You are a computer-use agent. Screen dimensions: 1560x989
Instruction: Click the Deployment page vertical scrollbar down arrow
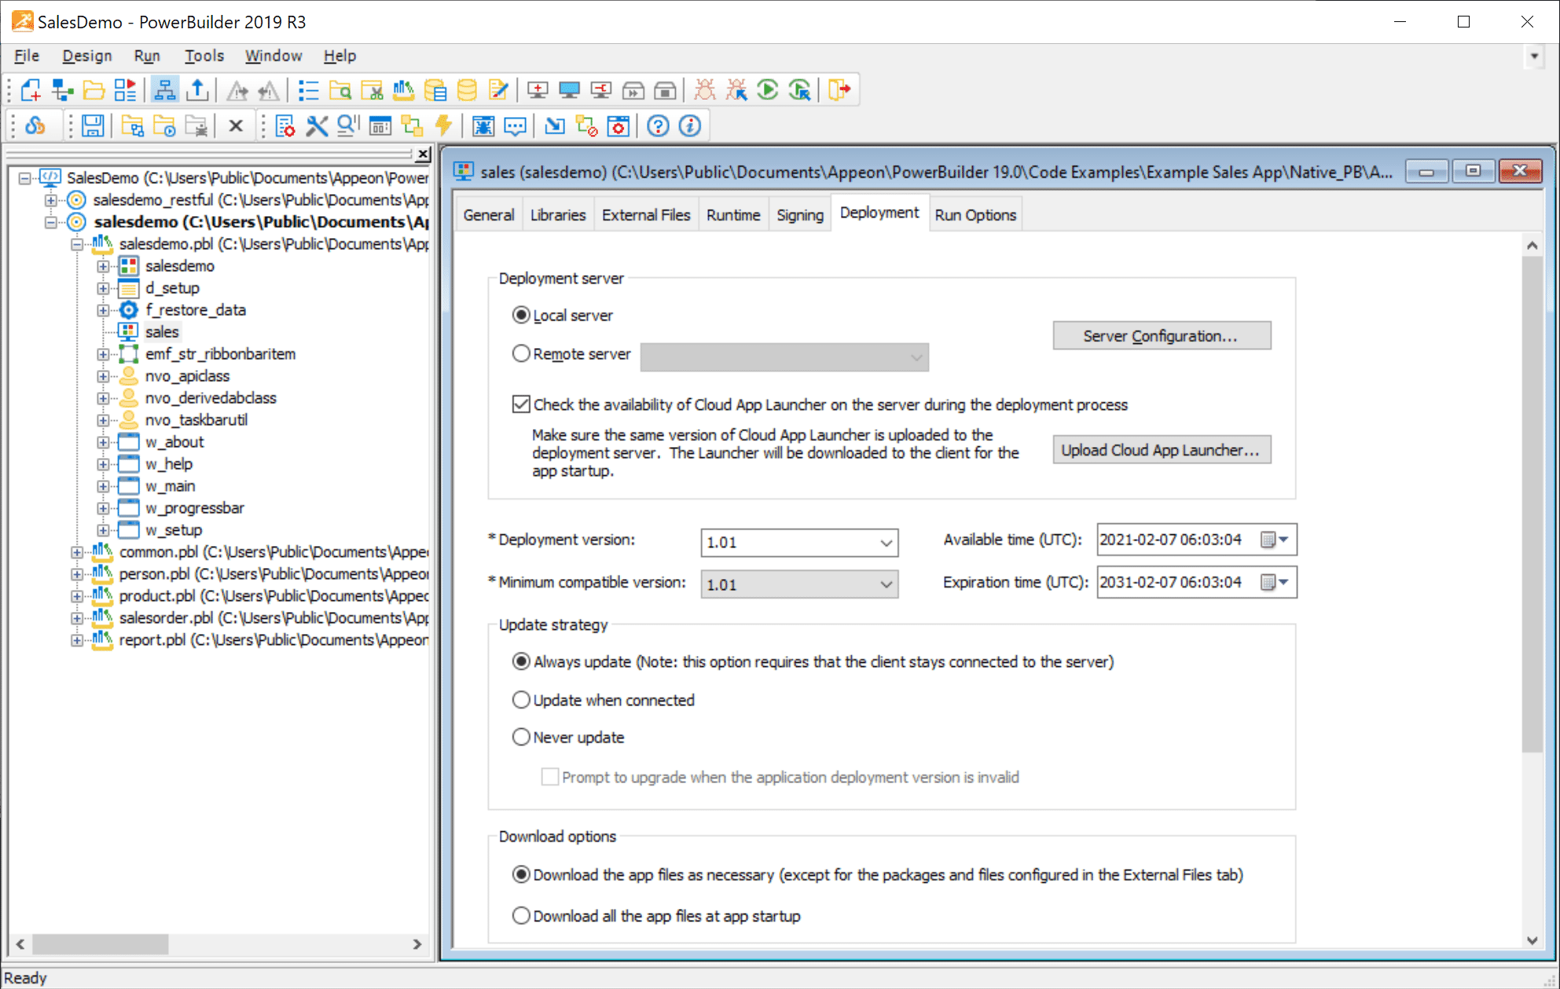(1532, 940)
